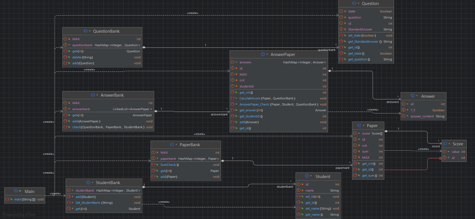Click method icon beside get_sum()

coord(355,175)
